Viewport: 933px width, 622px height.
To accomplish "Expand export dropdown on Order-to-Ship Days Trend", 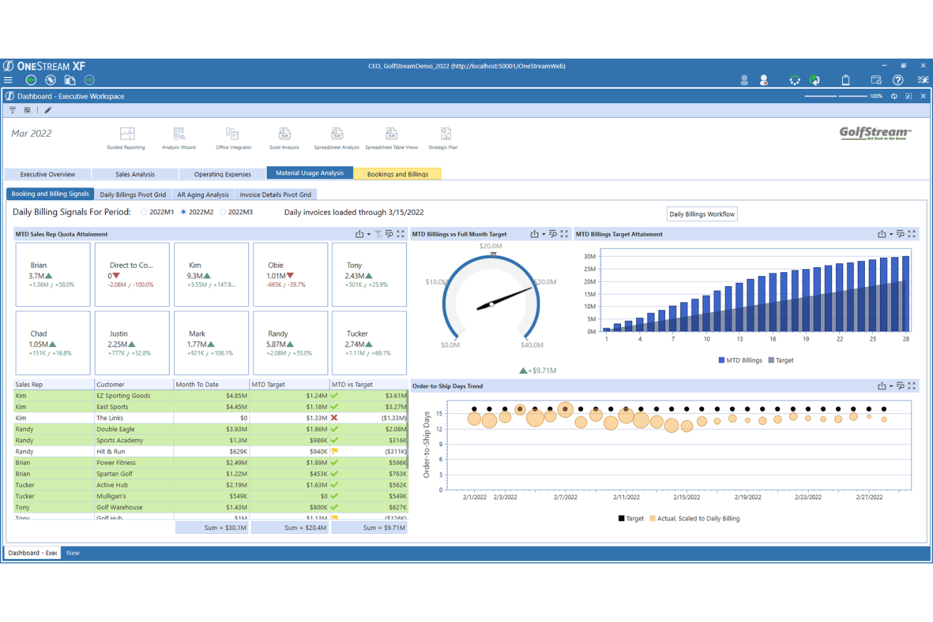I will pos(891,386).
